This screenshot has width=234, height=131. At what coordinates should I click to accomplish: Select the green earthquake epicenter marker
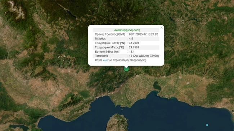pos(126,69)
